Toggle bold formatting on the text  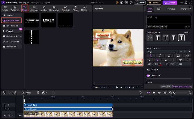151,56
